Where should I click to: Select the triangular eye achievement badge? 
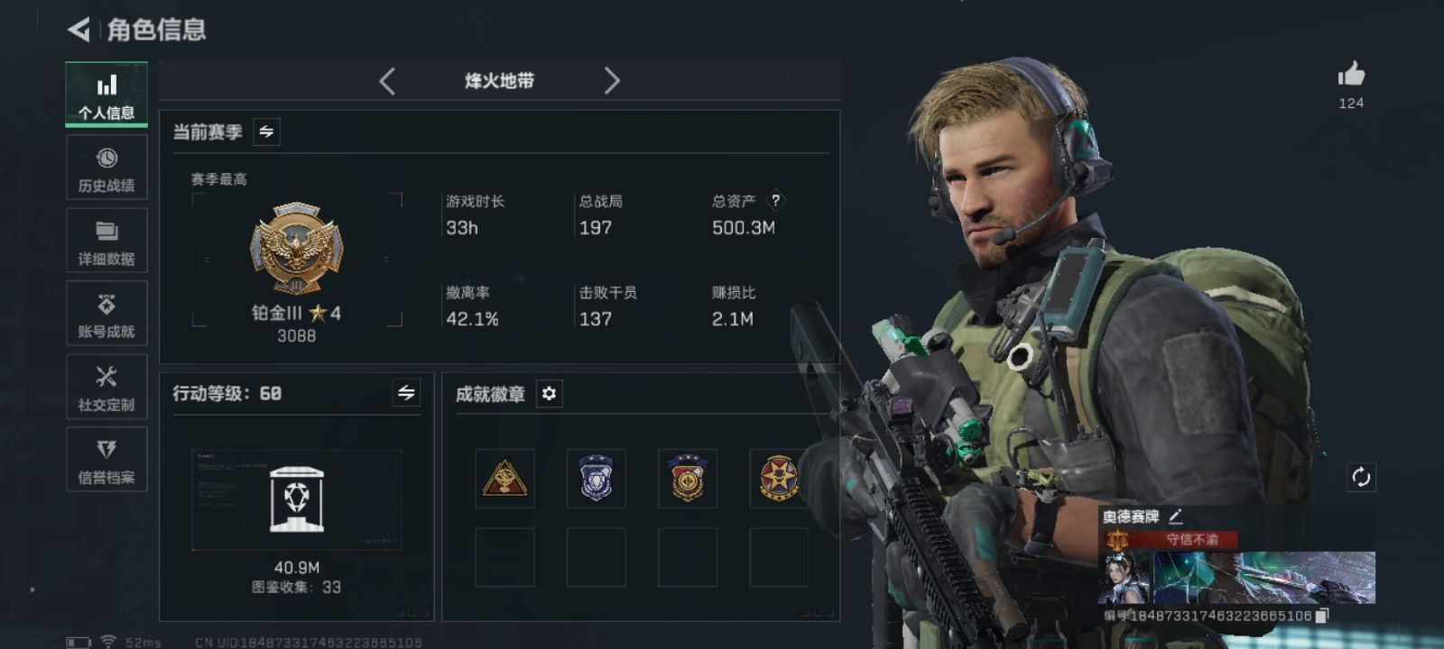(504, 478)
